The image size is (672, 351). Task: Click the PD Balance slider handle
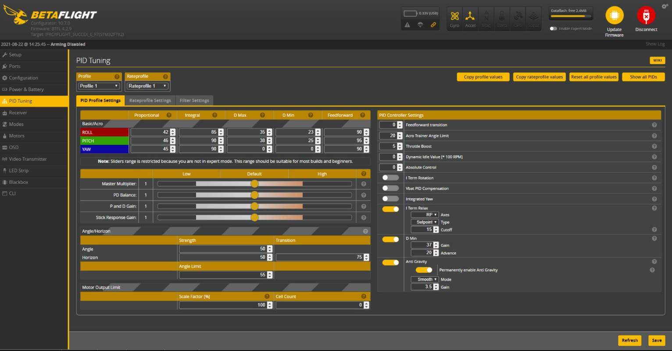click(254, 195)
